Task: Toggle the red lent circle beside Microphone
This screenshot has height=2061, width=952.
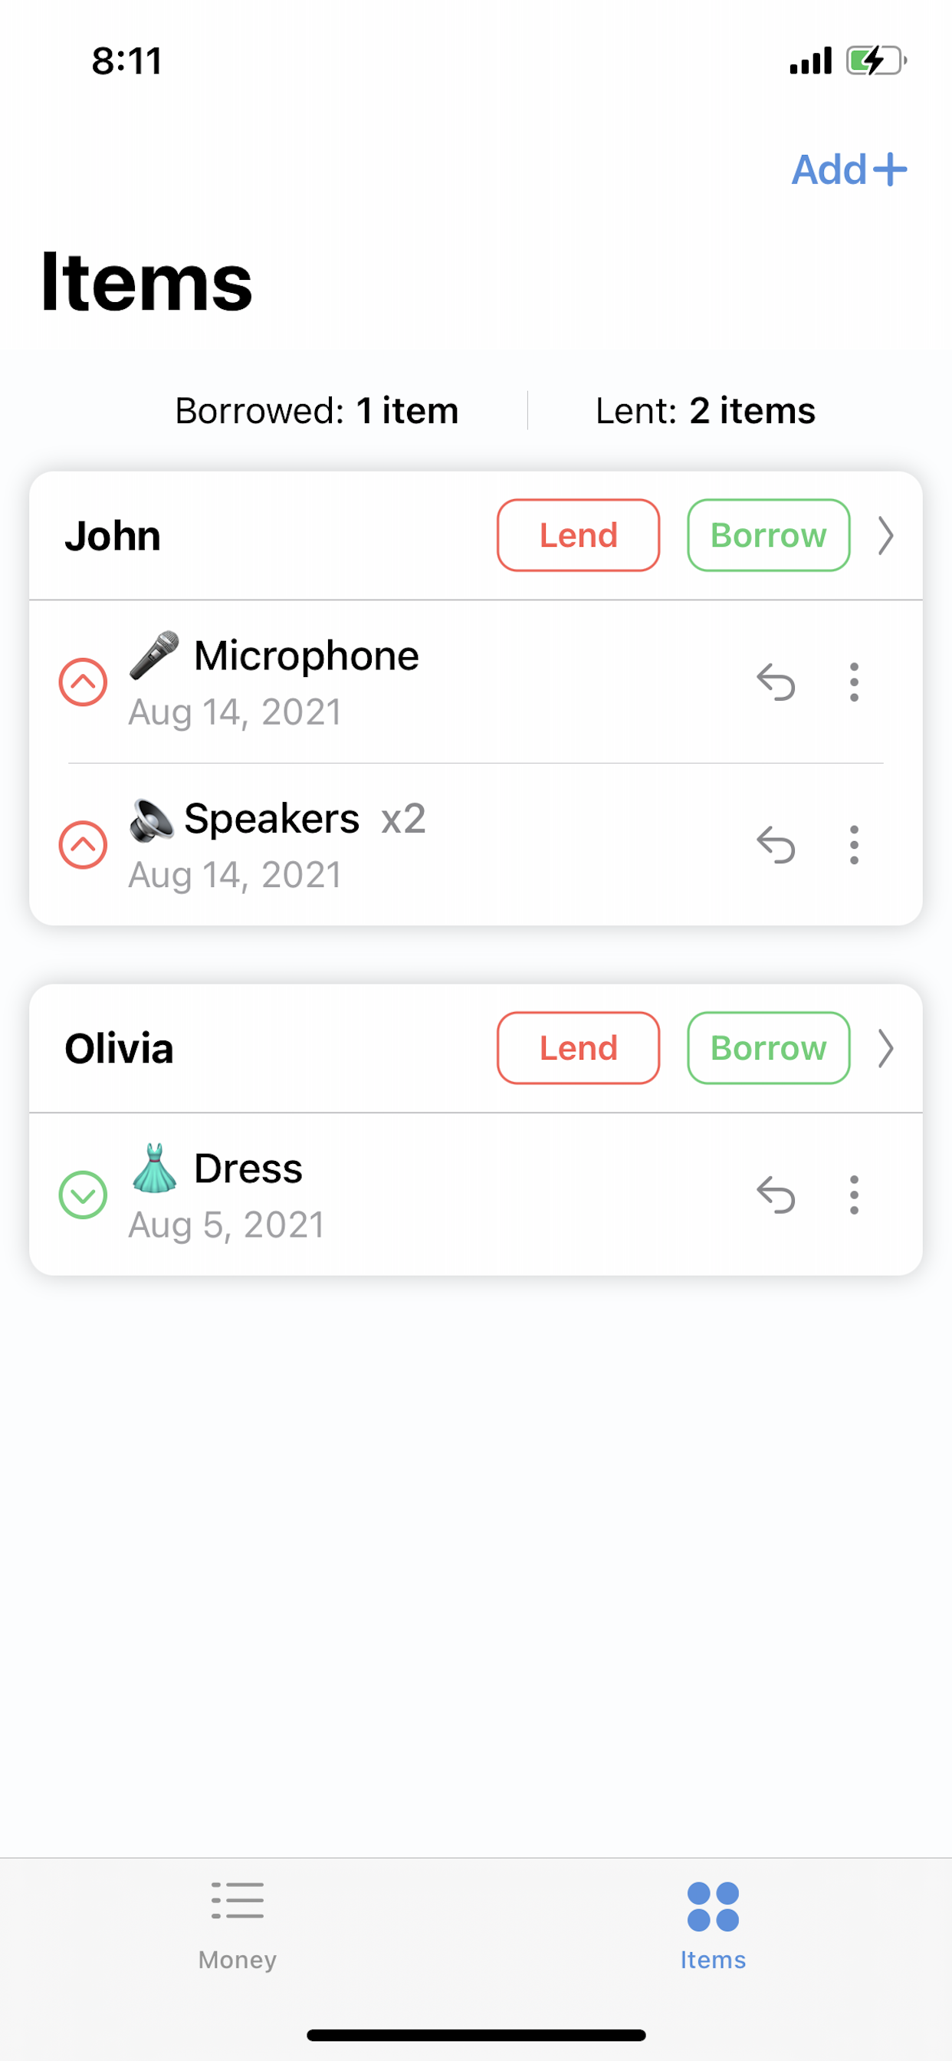Action: click(x=84, y=682)
